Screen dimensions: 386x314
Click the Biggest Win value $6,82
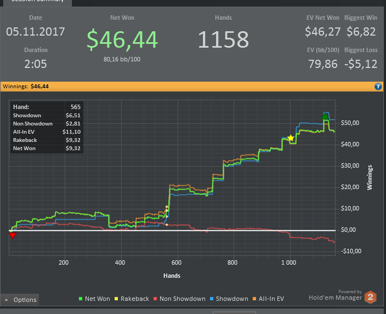point(361,32)
